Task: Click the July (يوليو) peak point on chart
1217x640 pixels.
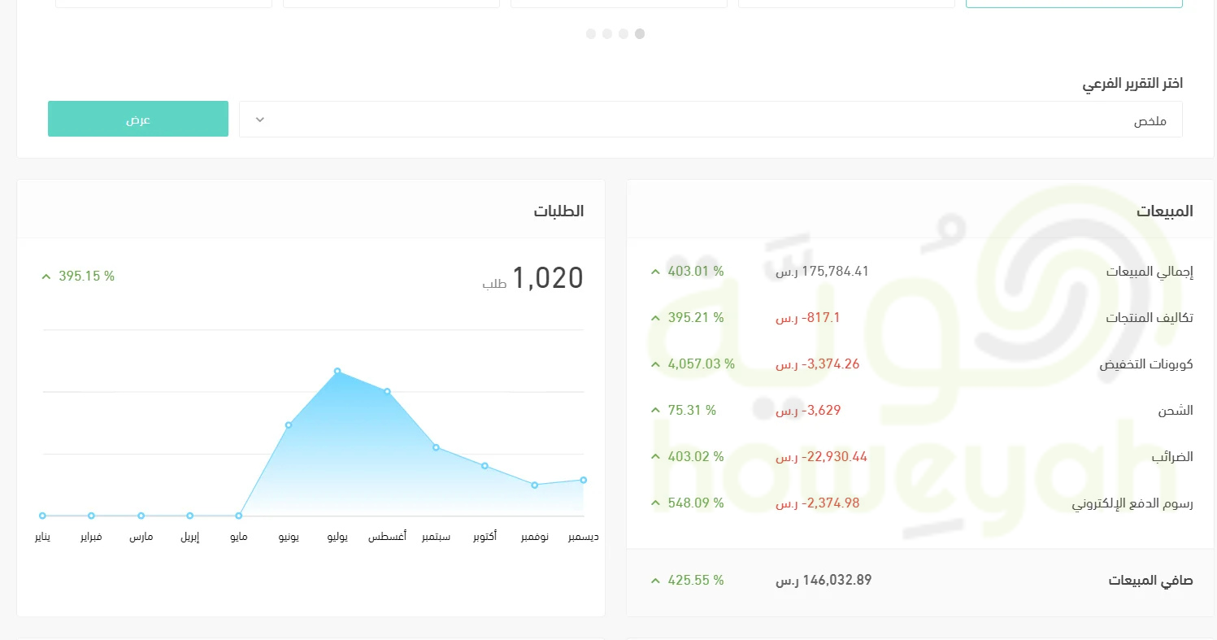Action: (x=337, y=372)
